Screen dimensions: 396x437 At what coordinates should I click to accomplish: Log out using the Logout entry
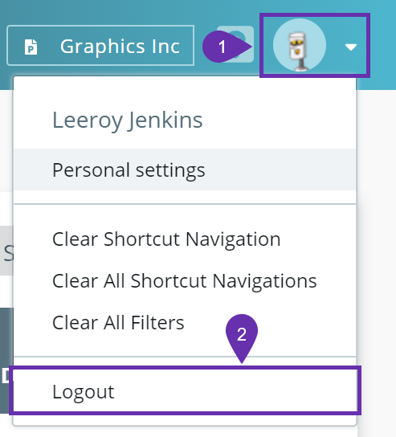point(185,391)
